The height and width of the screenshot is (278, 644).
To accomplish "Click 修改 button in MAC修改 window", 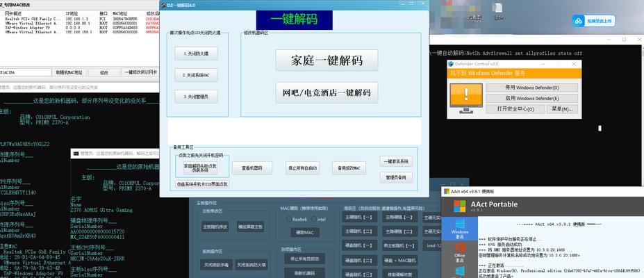I will click(104, 72).
